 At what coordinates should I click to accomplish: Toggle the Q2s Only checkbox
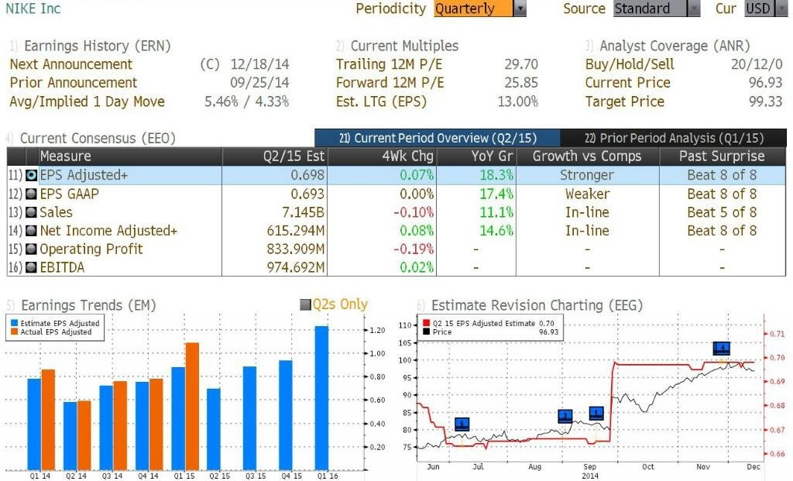[305, 304]
